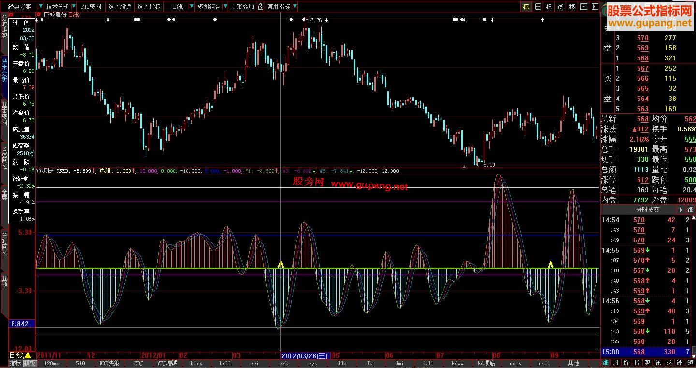Click the yellow triangle marker at 2012/03/28
The image size is (696, 368).
click(x=281, y=264)
